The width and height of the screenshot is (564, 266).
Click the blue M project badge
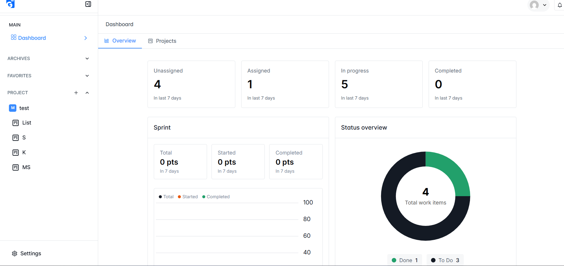click(13, 108)
